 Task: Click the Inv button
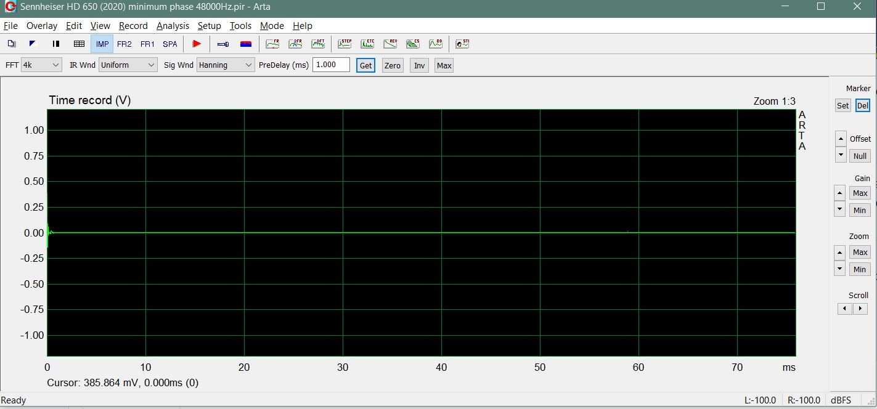pos(420,65)
